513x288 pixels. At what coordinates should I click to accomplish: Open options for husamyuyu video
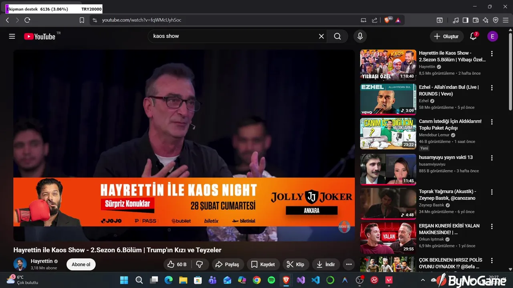[x=492, y=158]
